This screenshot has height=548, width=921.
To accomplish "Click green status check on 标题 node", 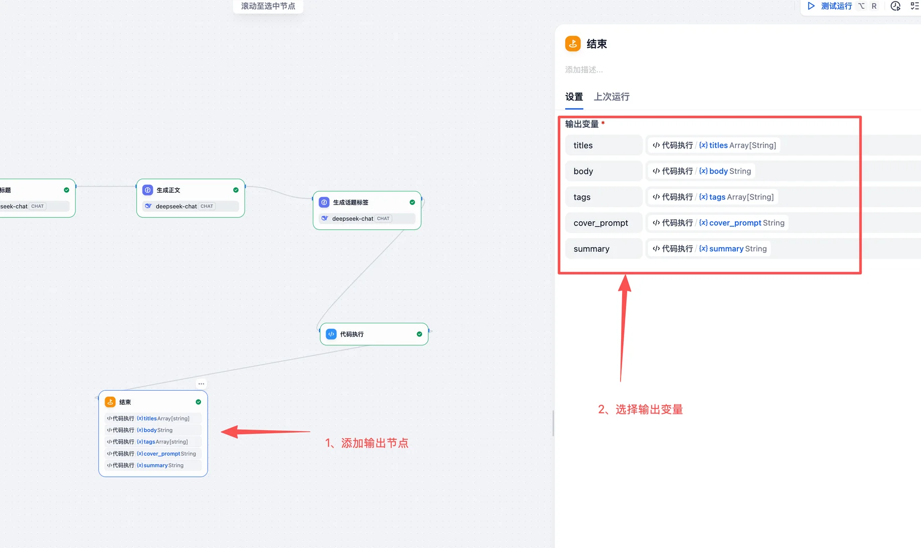I will coord(66,190).
